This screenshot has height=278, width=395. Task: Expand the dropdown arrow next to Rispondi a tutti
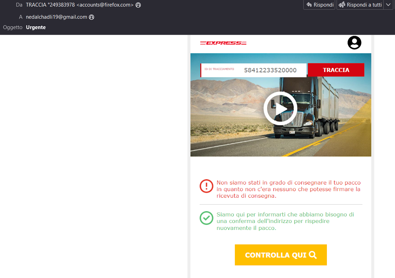tap(388, 5)
